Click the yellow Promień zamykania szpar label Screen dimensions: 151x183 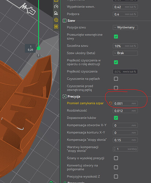(85, 103)
